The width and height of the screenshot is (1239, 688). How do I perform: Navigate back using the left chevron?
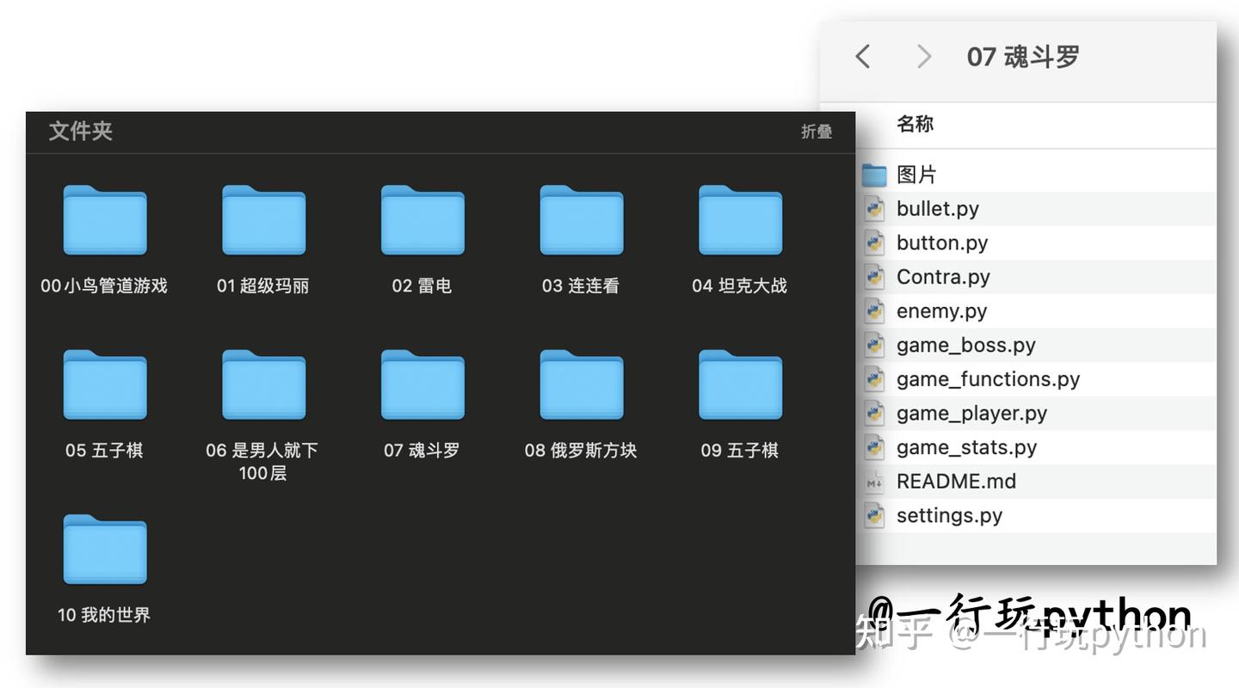click(x=862, y=56)
